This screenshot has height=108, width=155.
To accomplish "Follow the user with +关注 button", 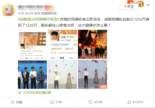I will pos(129,7).
